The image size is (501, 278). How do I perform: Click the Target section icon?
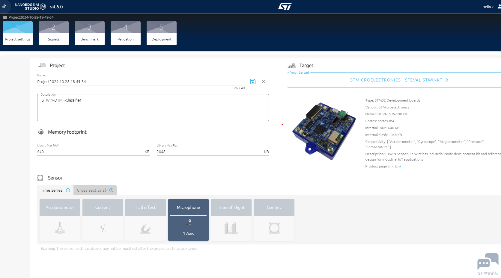(292, 65)
